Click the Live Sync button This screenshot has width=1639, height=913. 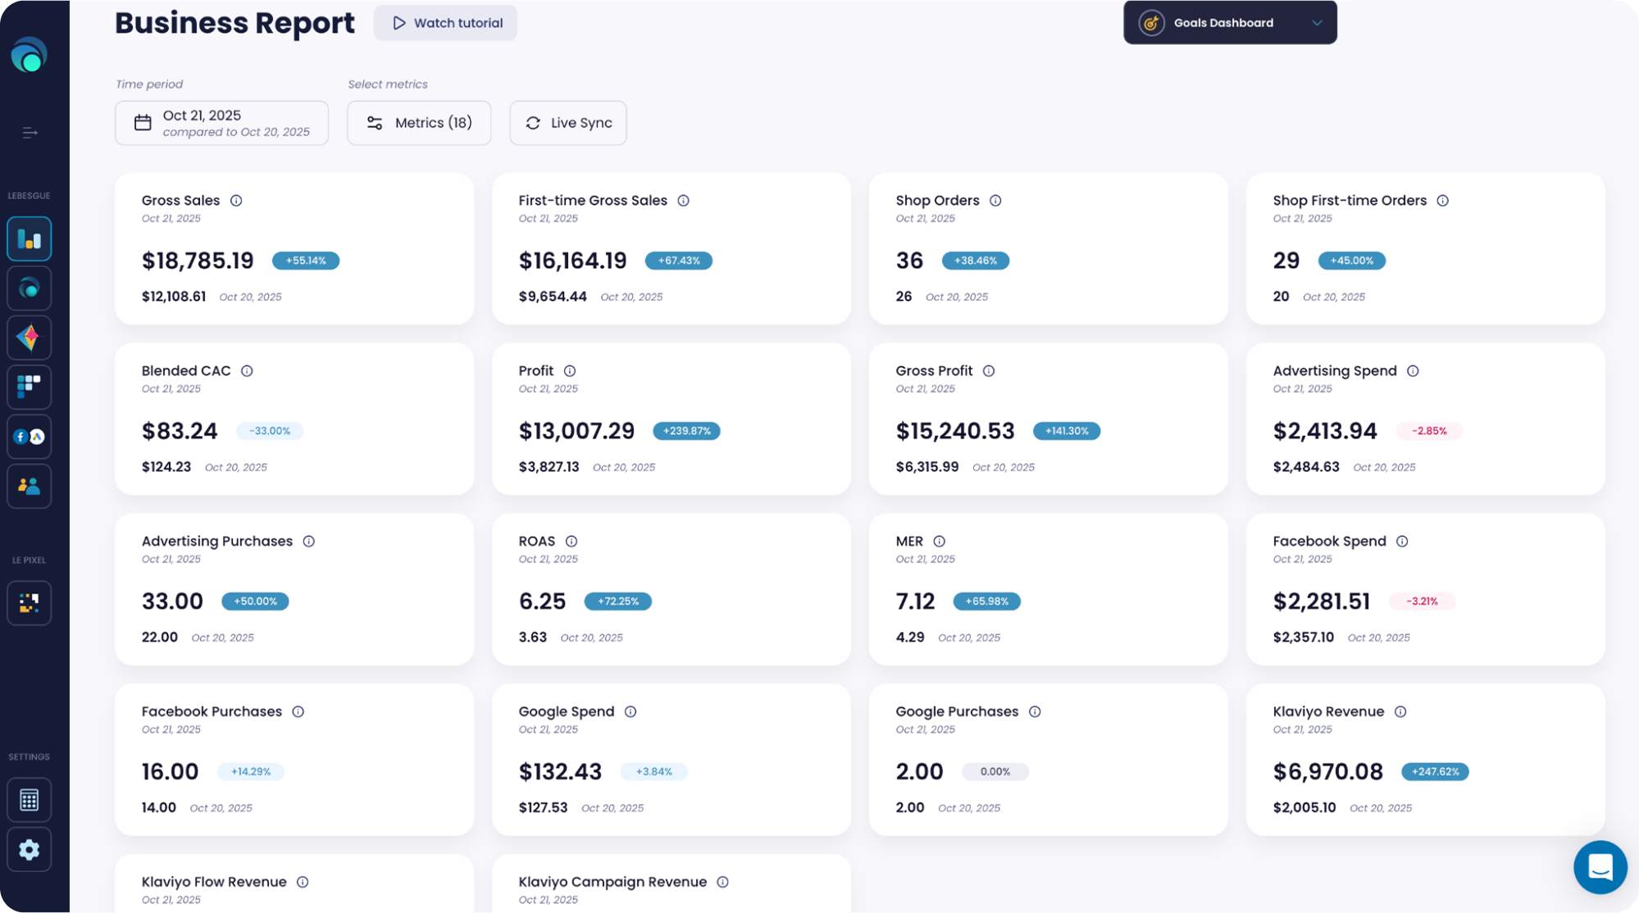click(x=568, y=123)
